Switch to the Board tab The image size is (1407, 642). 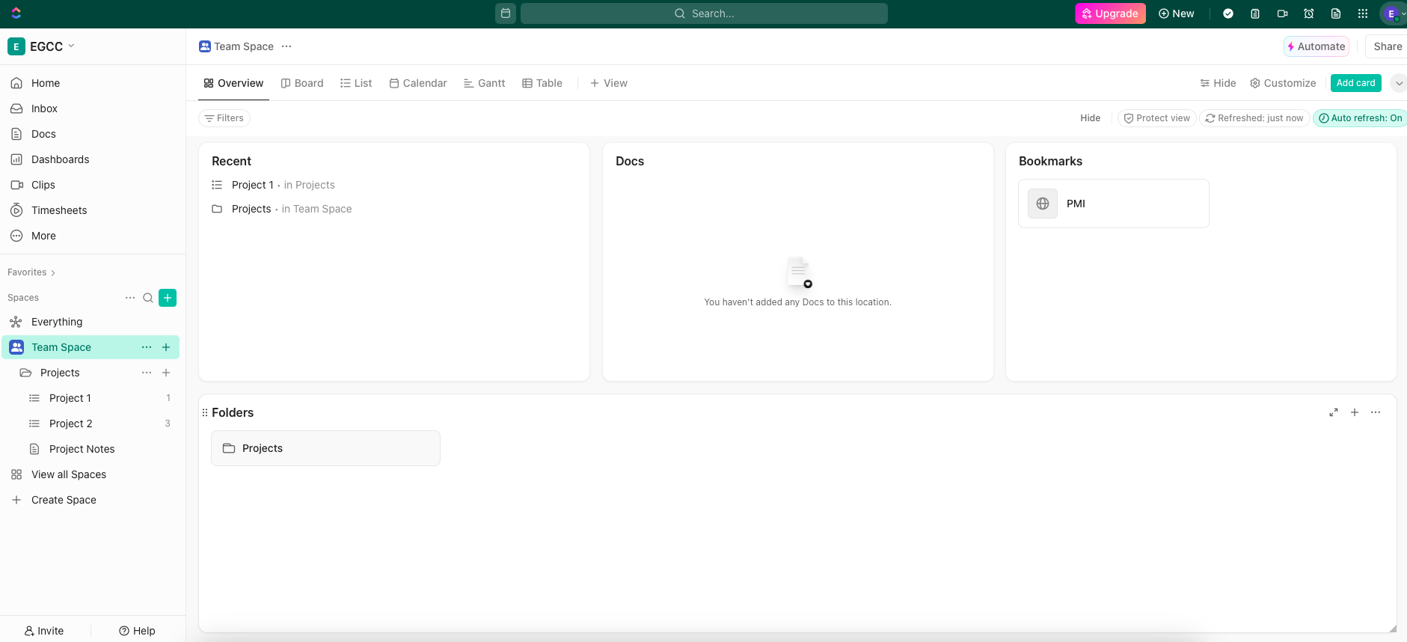(302, 83)
